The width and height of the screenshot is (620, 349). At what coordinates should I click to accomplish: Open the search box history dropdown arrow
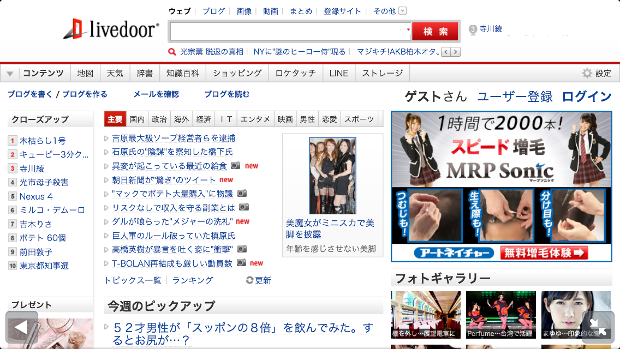[x=408, y=29]
